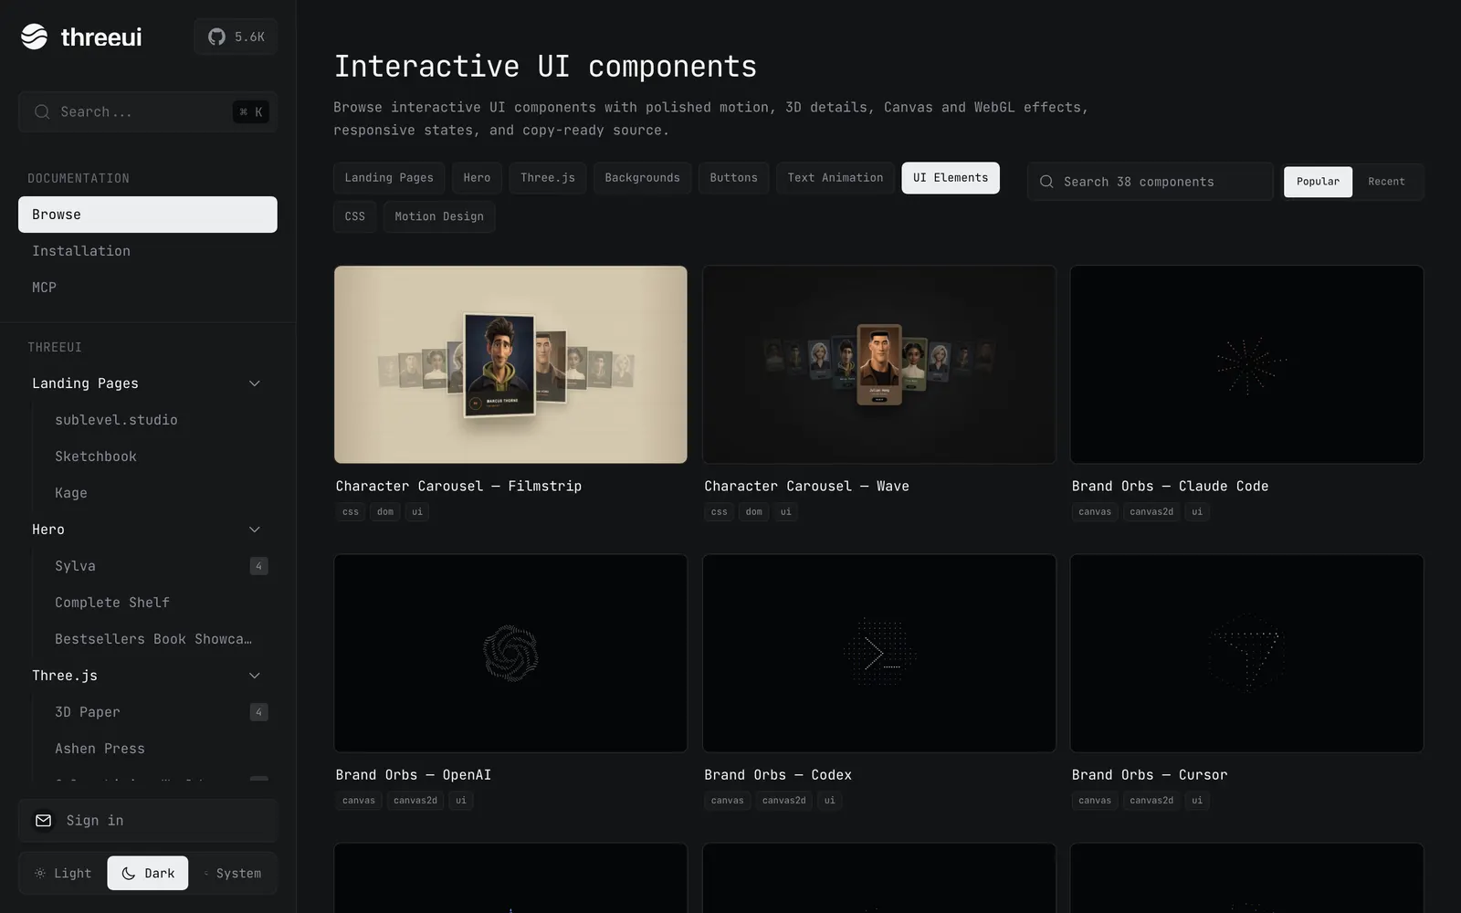Click the Brand Orbs — Codex title
Image resolution: width=1461 pixels, height=913 pixels.
(778, 775)
